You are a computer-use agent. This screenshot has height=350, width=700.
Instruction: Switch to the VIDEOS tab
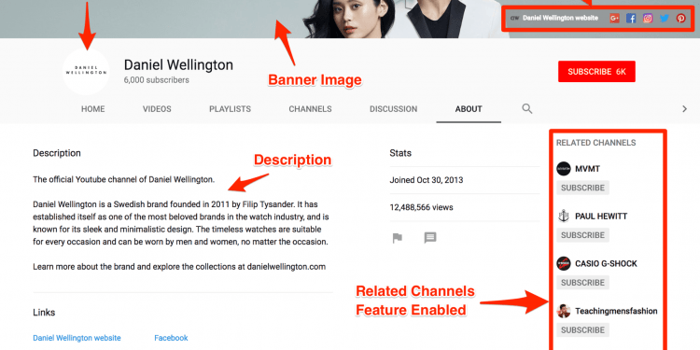click(157, 109)
